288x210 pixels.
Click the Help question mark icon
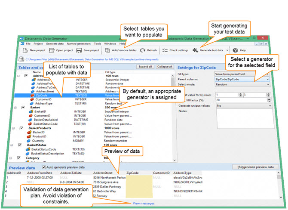click(235, 50)
